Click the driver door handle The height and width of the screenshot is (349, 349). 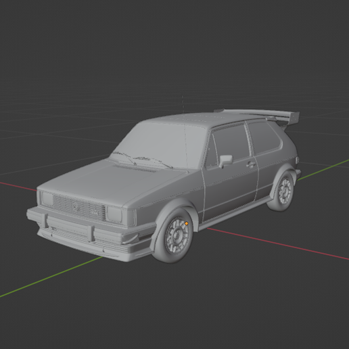(x=250, y=165)
